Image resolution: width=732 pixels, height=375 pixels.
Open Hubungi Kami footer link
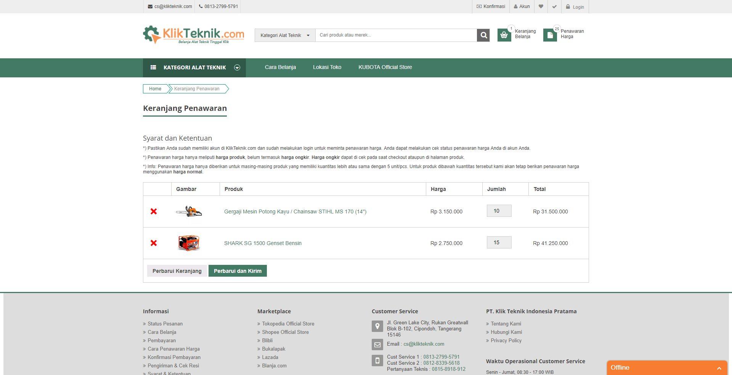[506, 332]
